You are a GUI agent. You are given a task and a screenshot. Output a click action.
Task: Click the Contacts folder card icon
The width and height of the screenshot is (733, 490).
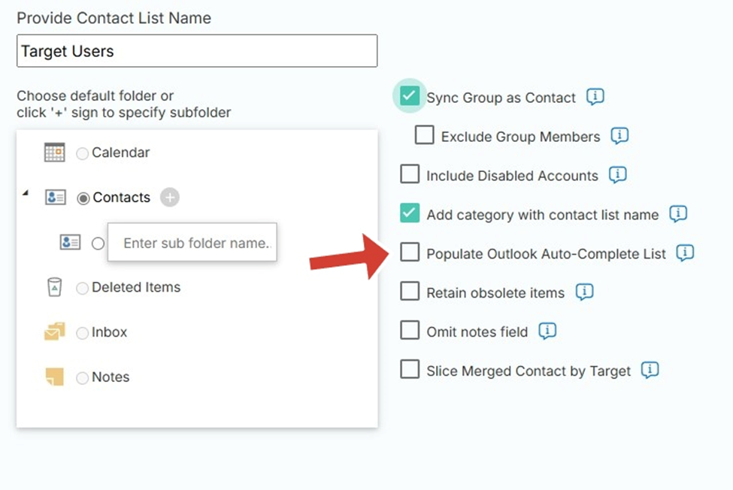coord(55,197)
